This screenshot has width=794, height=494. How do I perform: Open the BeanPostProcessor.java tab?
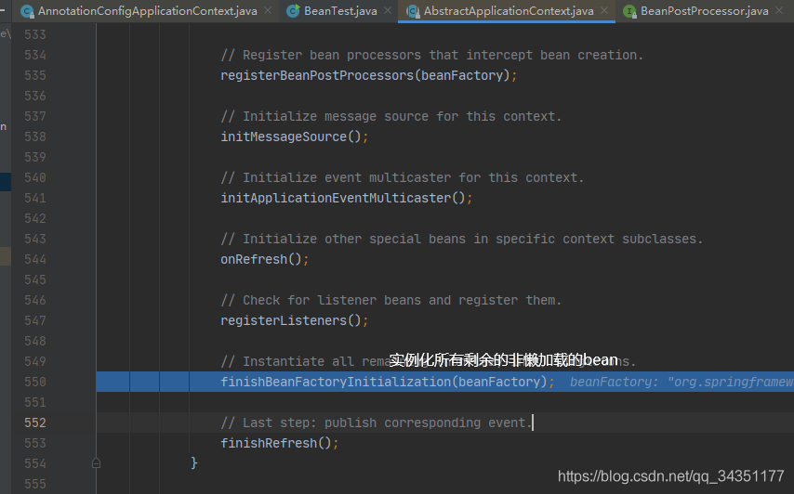click(x=704, y=11)
